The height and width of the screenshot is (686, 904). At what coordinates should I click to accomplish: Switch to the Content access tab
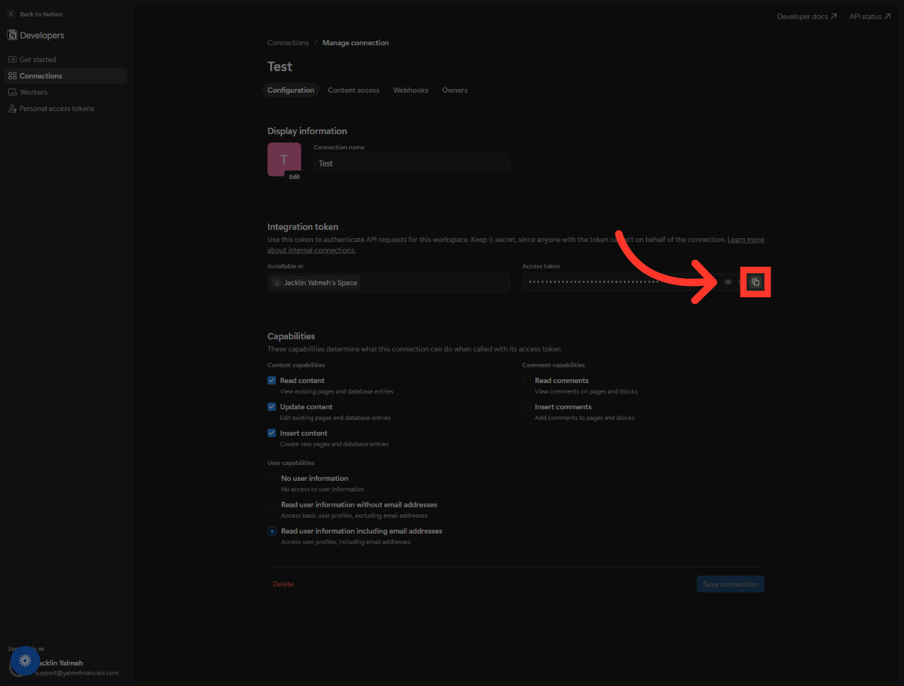[x=353, y=90]
